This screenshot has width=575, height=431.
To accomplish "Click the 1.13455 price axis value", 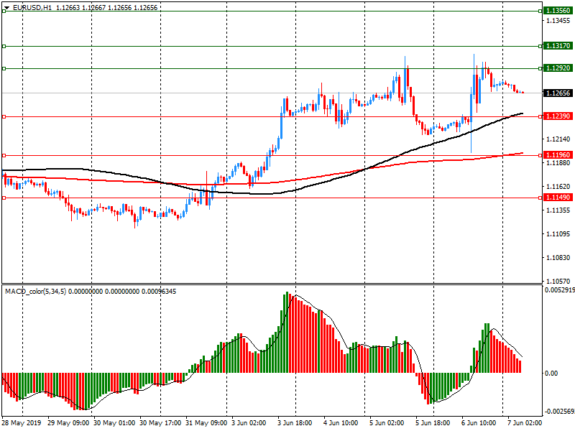I will (558, 21).
